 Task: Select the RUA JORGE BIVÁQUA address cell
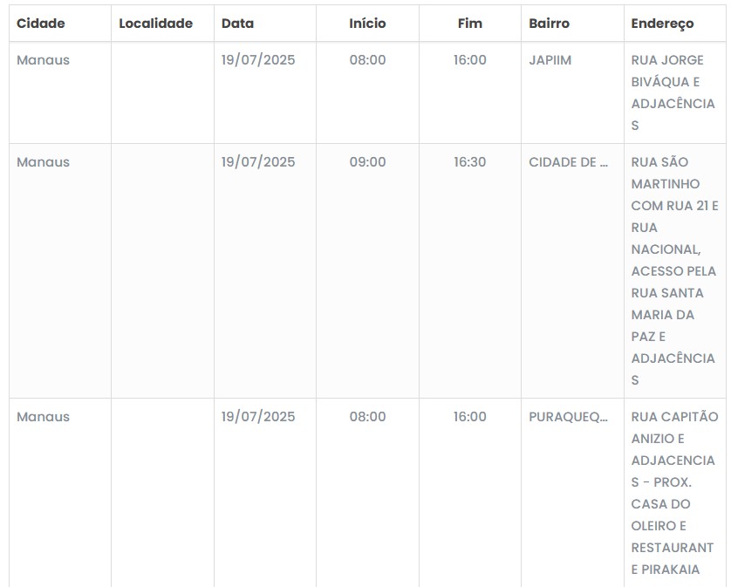click(x=673, y=92)
